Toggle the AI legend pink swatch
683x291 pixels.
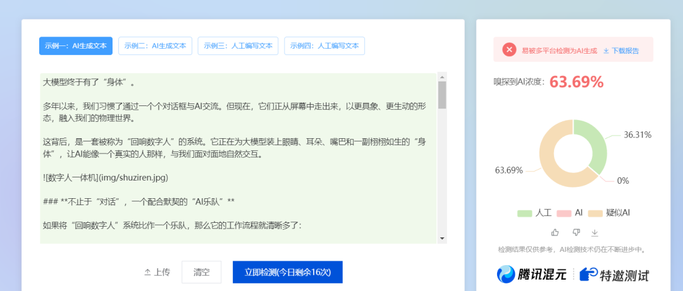[563, 213]
